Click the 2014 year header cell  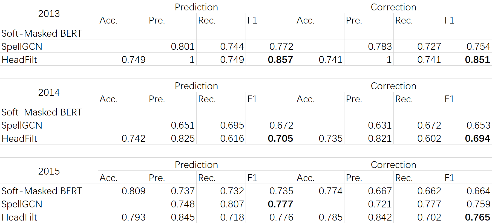49,92
